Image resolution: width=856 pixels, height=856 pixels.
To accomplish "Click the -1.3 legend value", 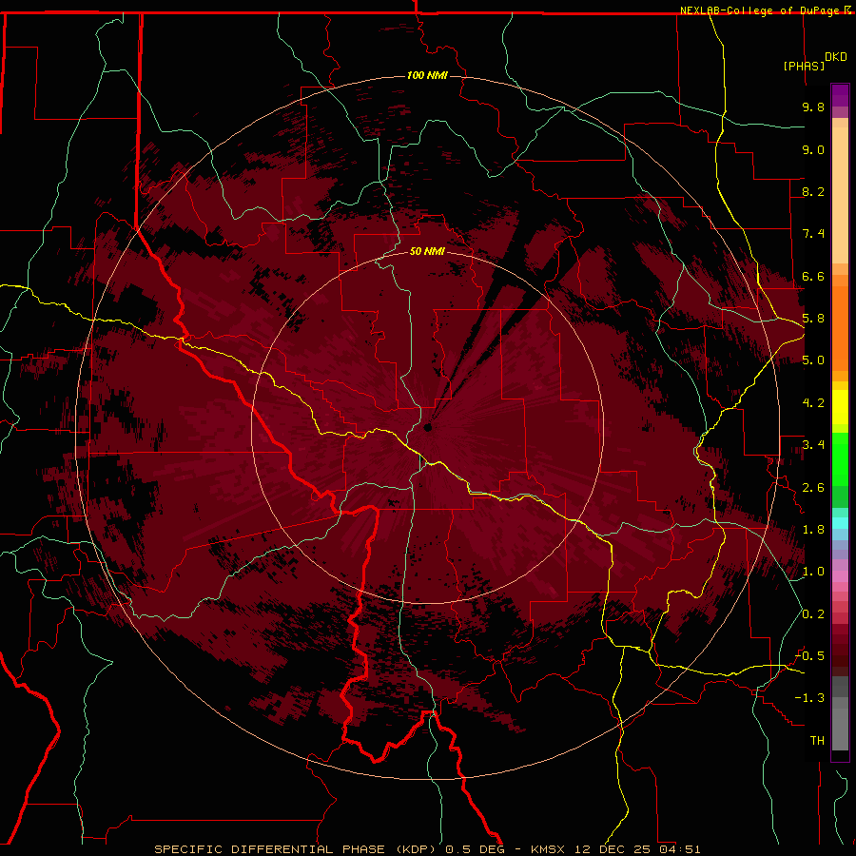I will coord(809,698).
